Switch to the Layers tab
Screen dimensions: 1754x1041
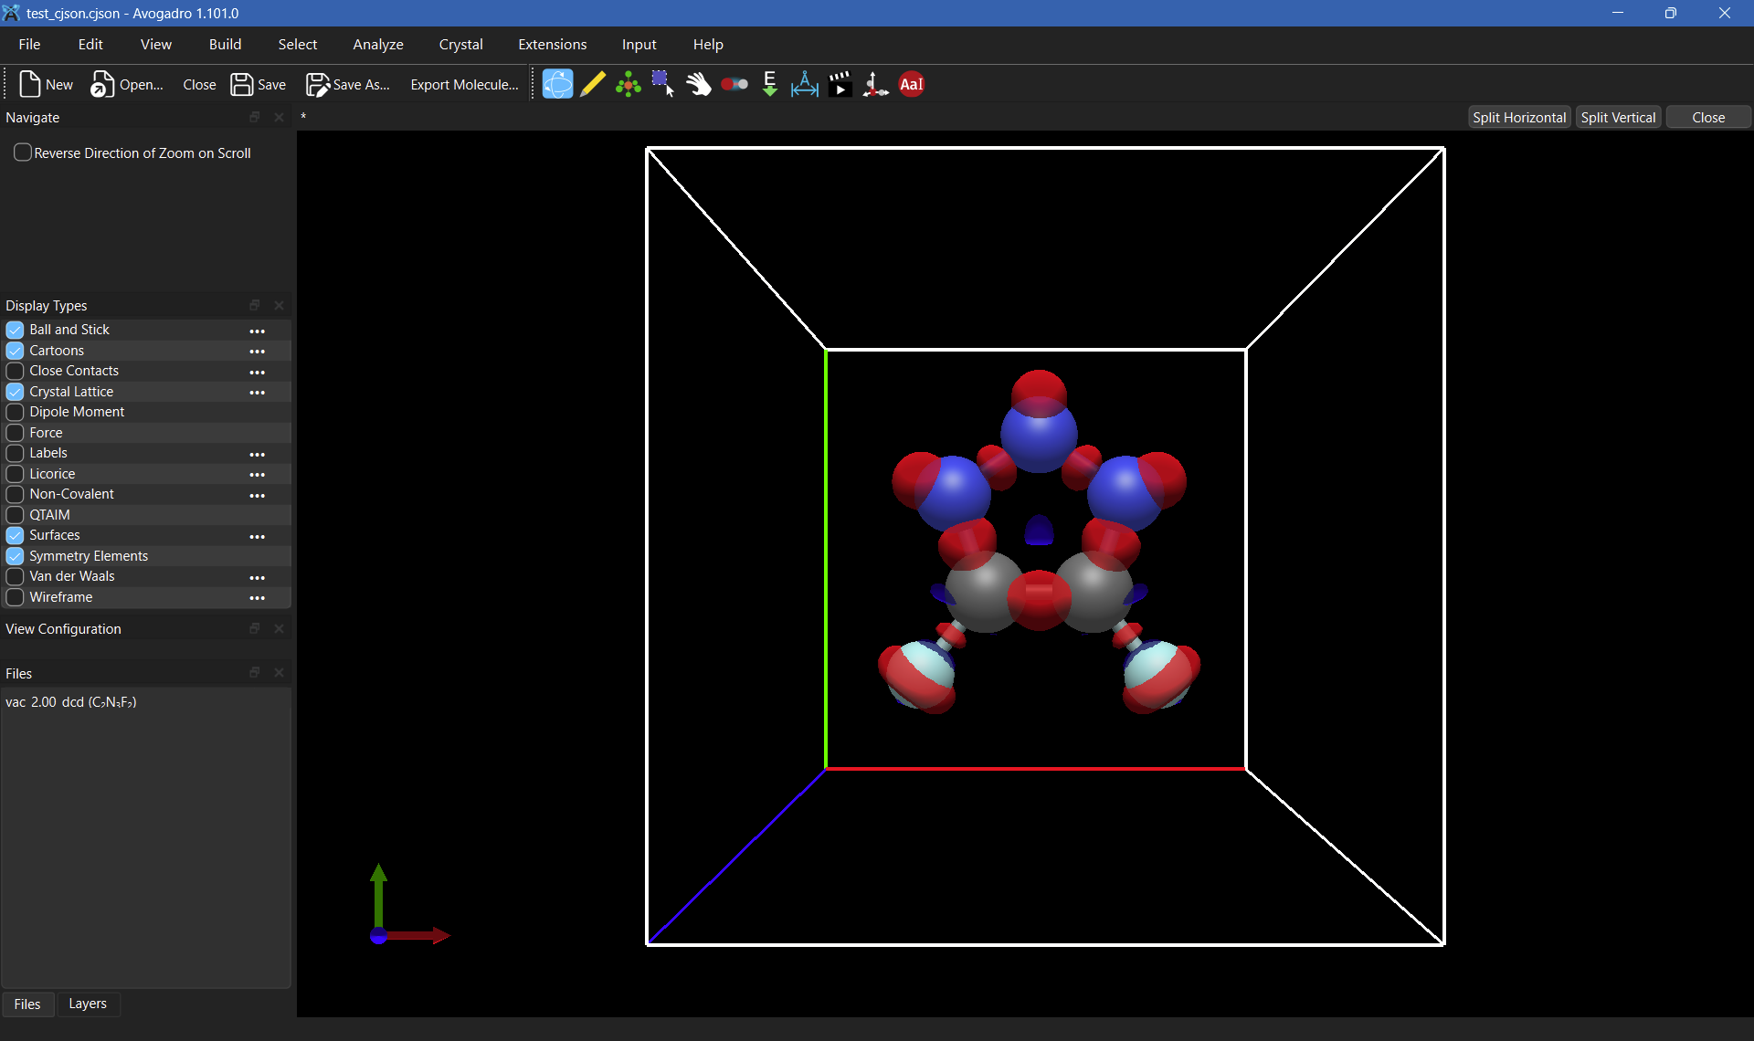[x=88, y=1004]
